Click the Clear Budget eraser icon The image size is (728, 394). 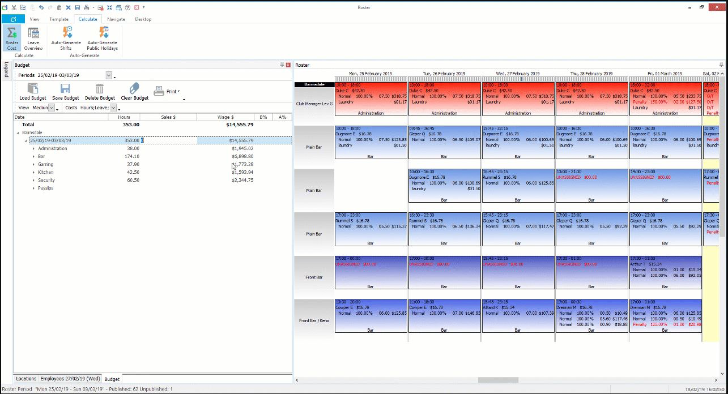134,88
